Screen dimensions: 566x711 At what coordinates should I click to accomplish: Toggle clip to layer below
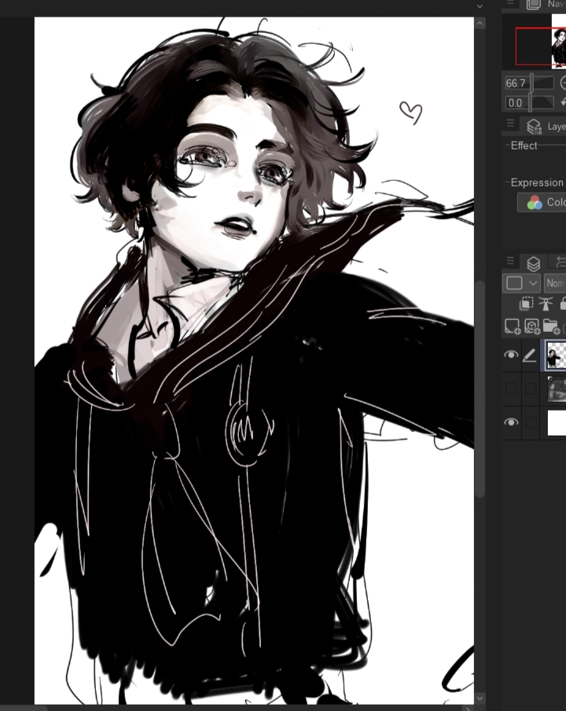tap(527, 304)
